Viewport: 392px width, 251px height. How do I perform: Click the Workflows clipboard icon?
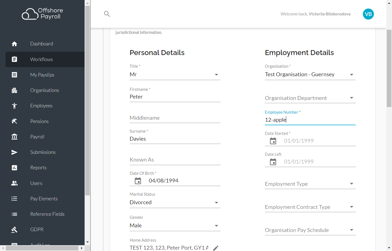pos(15,59)
